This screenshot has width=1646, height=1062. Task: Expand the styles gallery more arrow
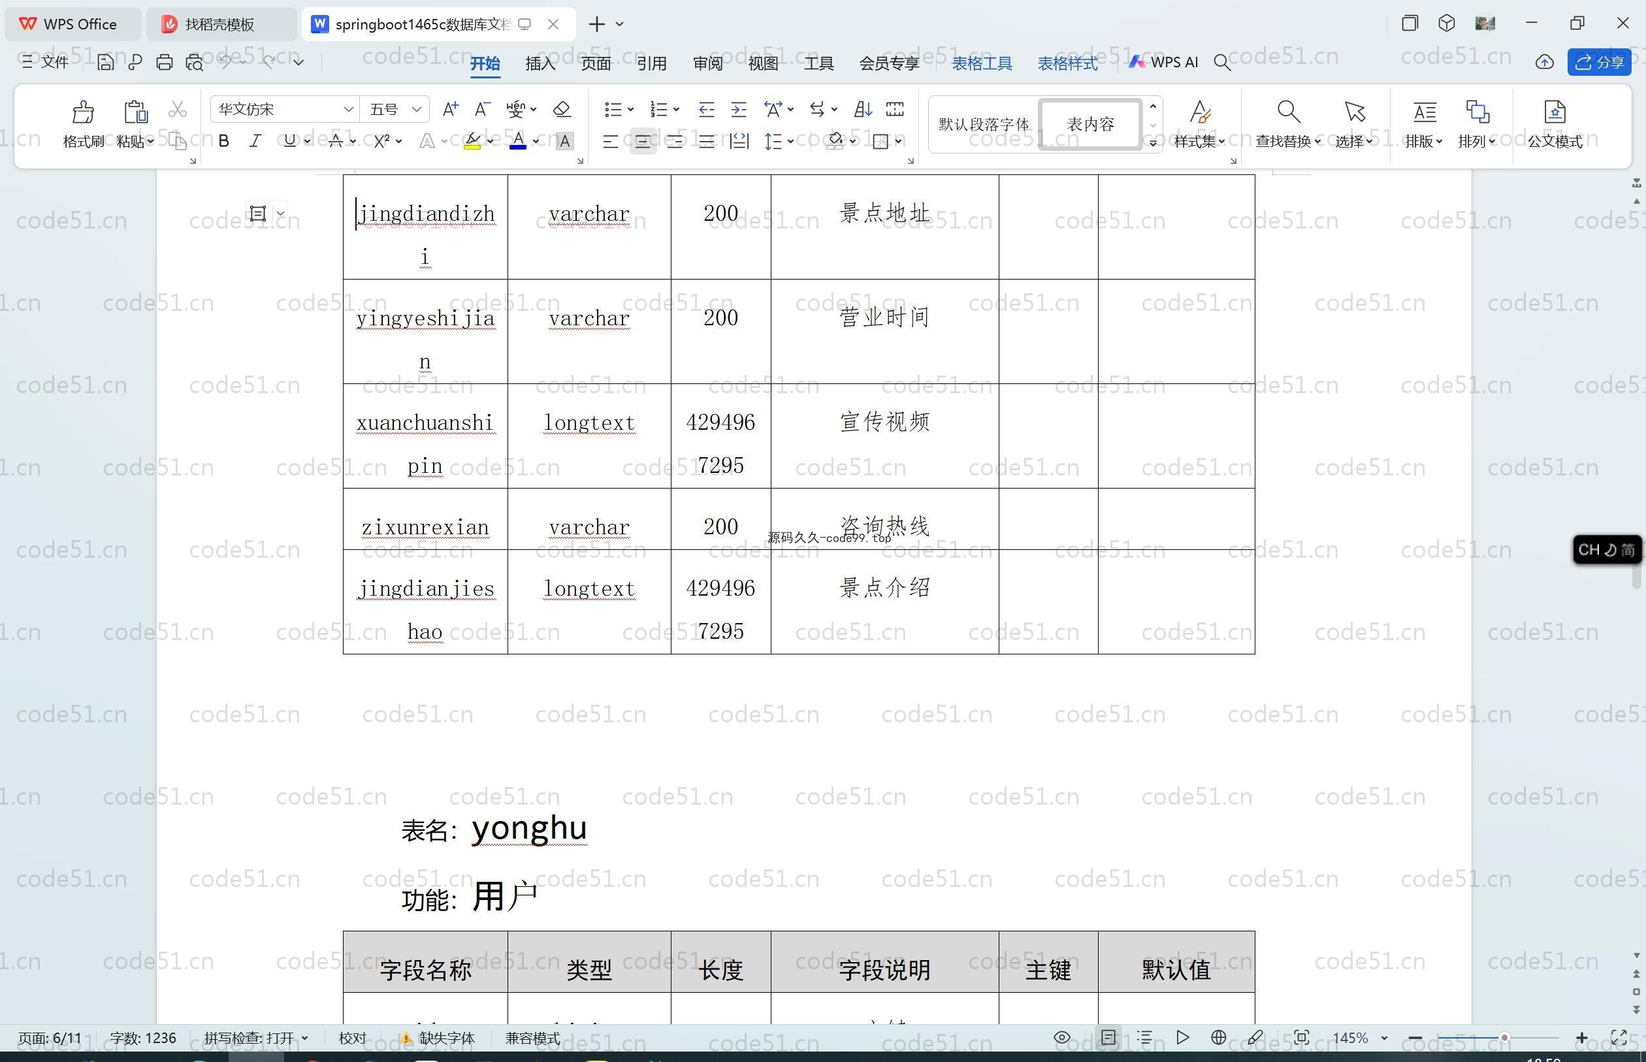click(1153, 143)
